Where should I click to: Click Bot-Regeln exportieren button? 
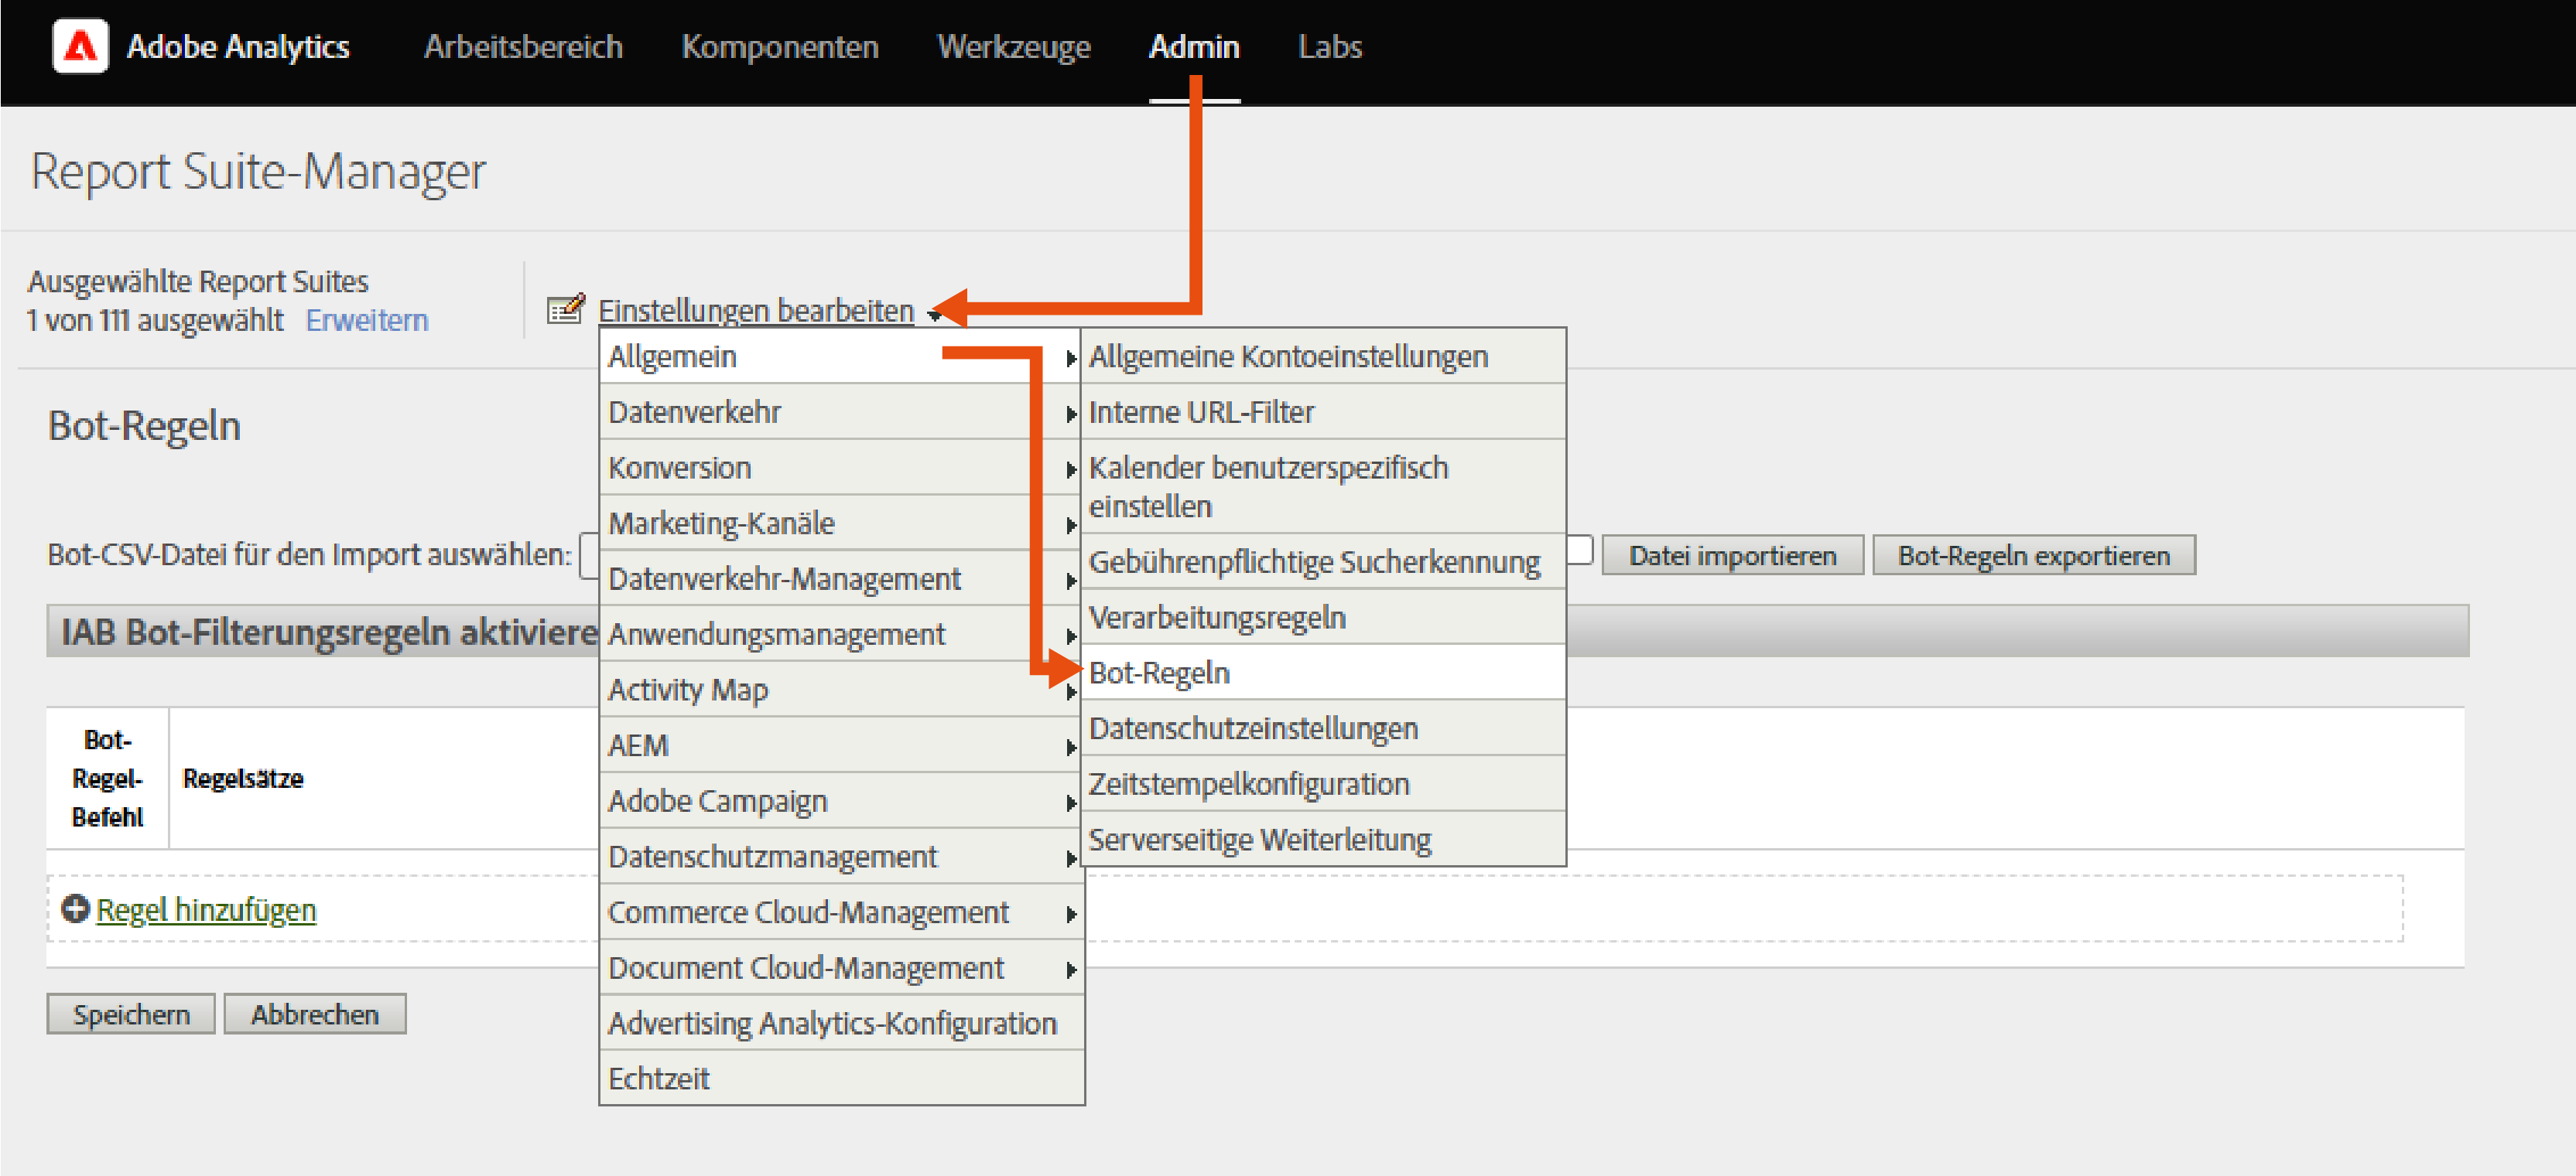(x=2033, y=554)
